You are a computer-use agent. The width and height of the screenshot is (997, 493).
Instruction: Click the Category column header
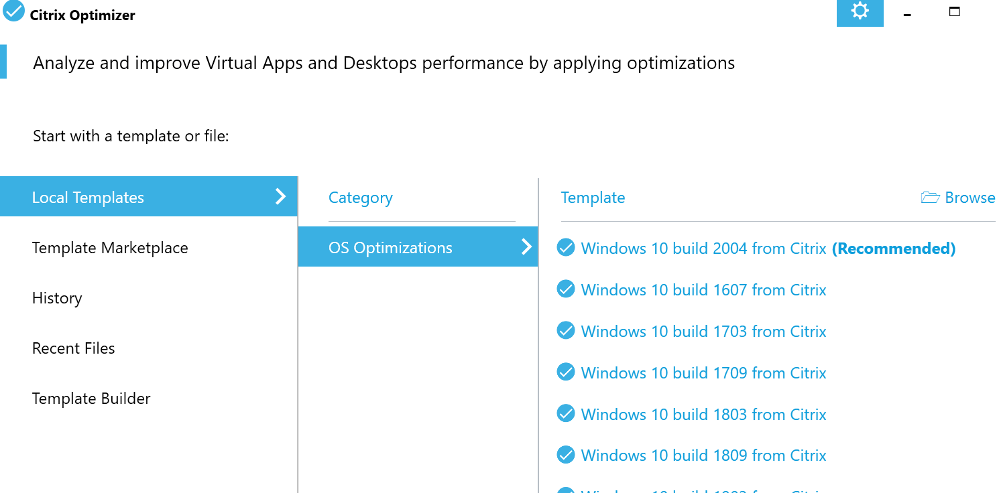tap(361, 198)
